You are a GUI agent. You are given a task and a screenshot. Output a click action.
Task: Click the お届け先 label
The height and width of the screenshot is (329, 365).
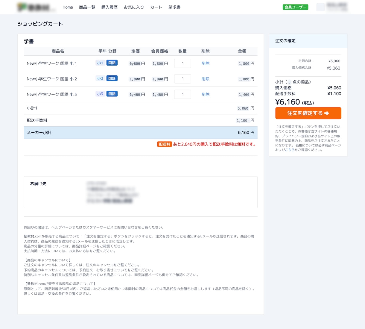[38, 184]
